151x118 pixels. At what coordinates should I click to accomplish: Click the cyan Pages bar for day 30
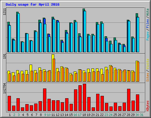pos(138,35)
